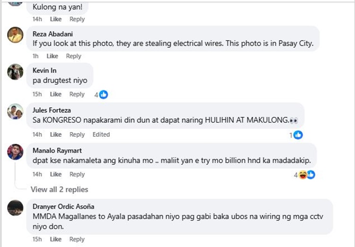Open Dranyer Ordic Asoña's name link
Screen dimensions: 355x247
tap(63, 206)
